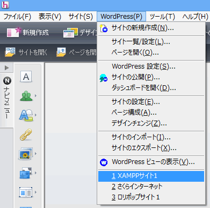The width and height of the screenshot is (210, 208).
Task: Select the text box A tool
Action: click(26, 77)
